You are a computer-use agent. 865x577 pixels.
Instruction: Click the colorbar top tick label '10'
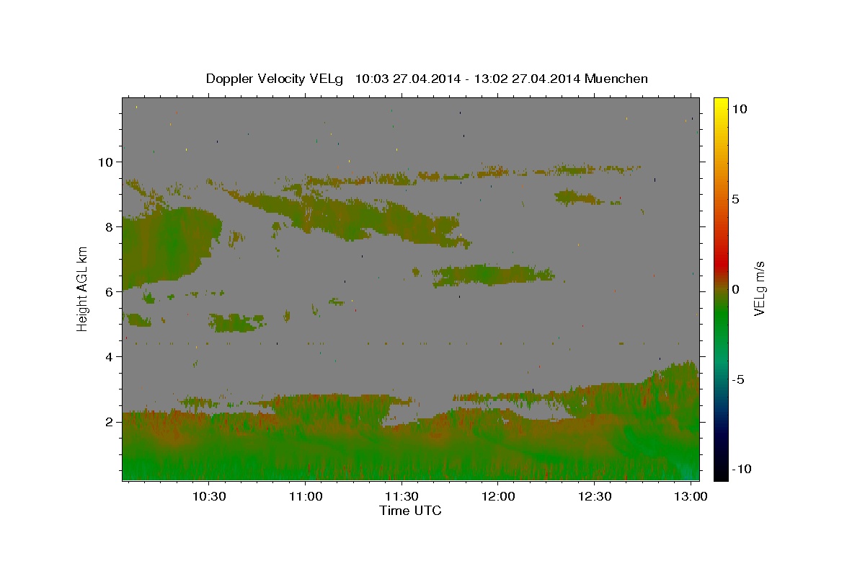tap(739, 108)
